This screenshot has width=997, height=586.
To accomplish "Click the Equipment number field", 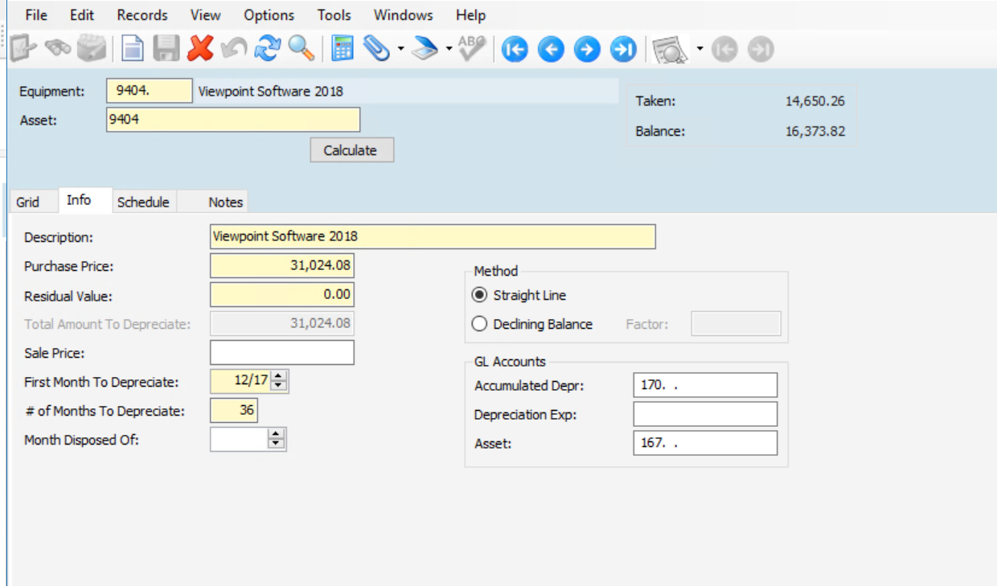I will 150,91.
